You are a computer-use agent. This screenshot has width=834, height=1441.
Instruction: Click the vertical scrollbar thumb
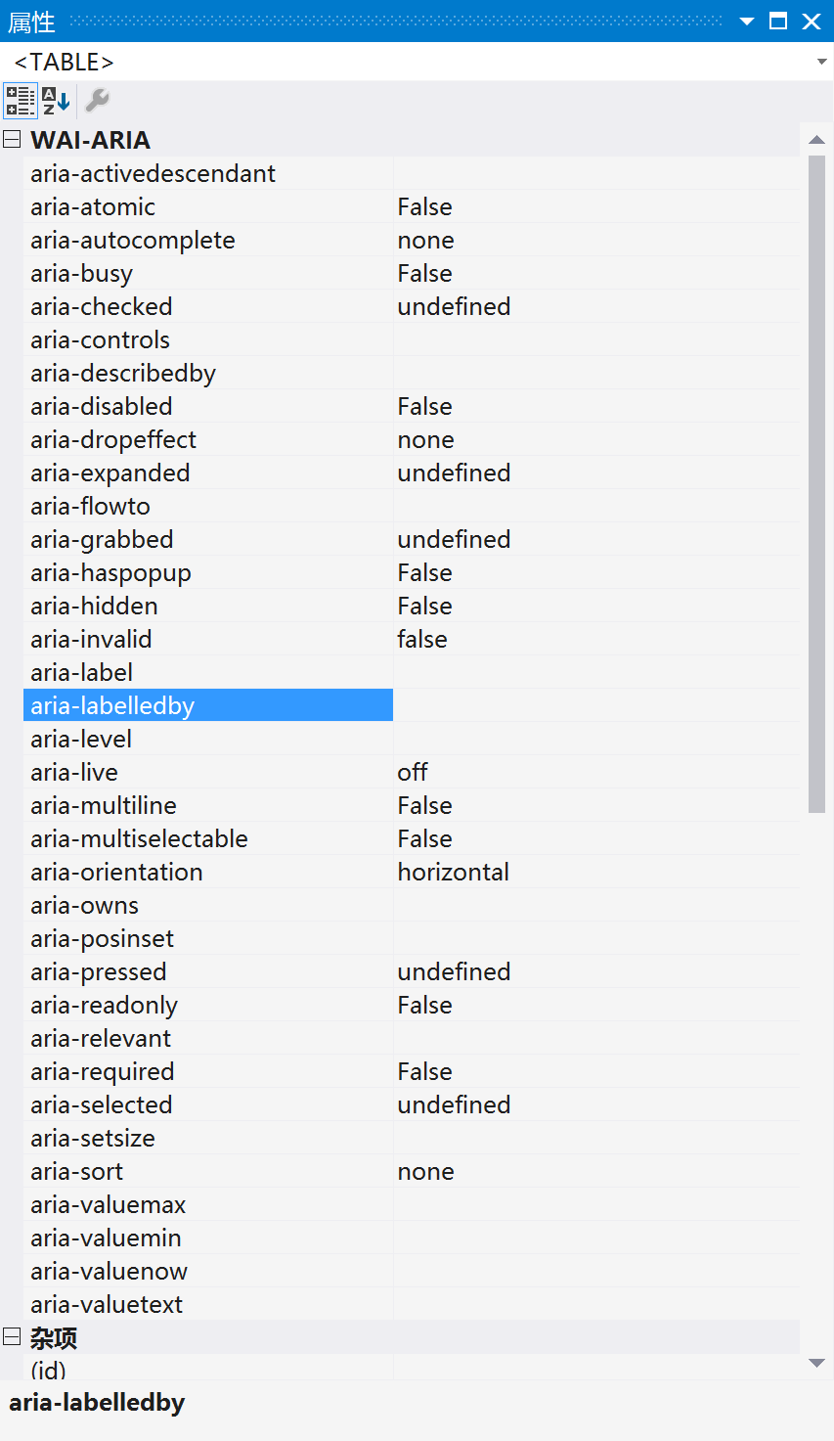click(x=817, y=484)
